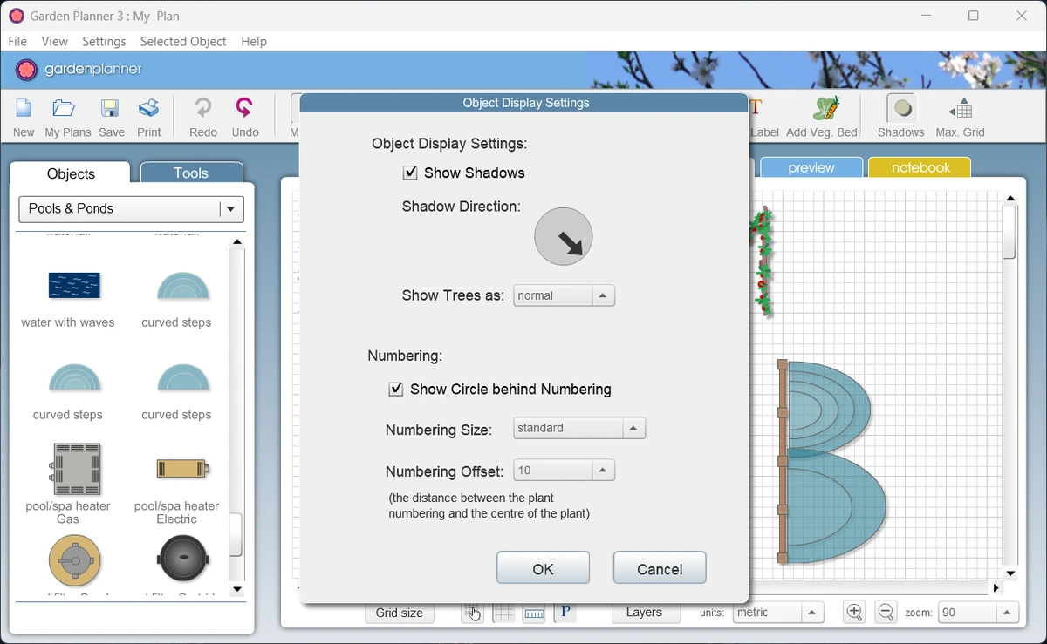This screenshot has width=1047, height=644.
Task: Click the Save disk icon
Action: click(110, 109)
